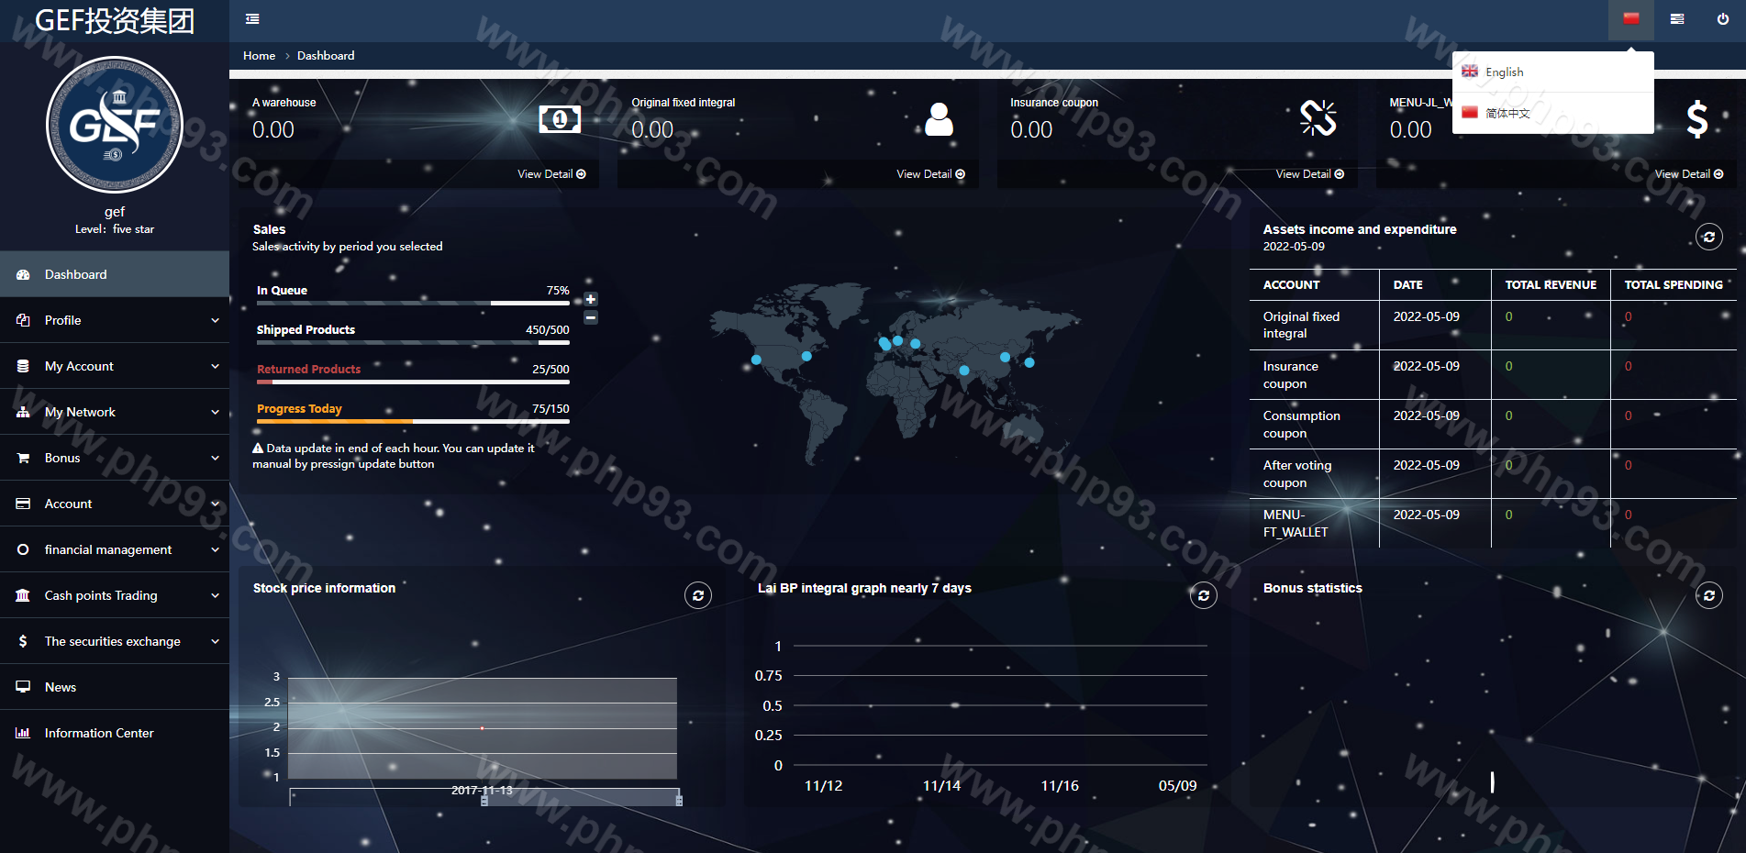The width and height of the screenshot is (1746, 853).
Task: Expand The securities exchange menu
Action: click(115, 641)
